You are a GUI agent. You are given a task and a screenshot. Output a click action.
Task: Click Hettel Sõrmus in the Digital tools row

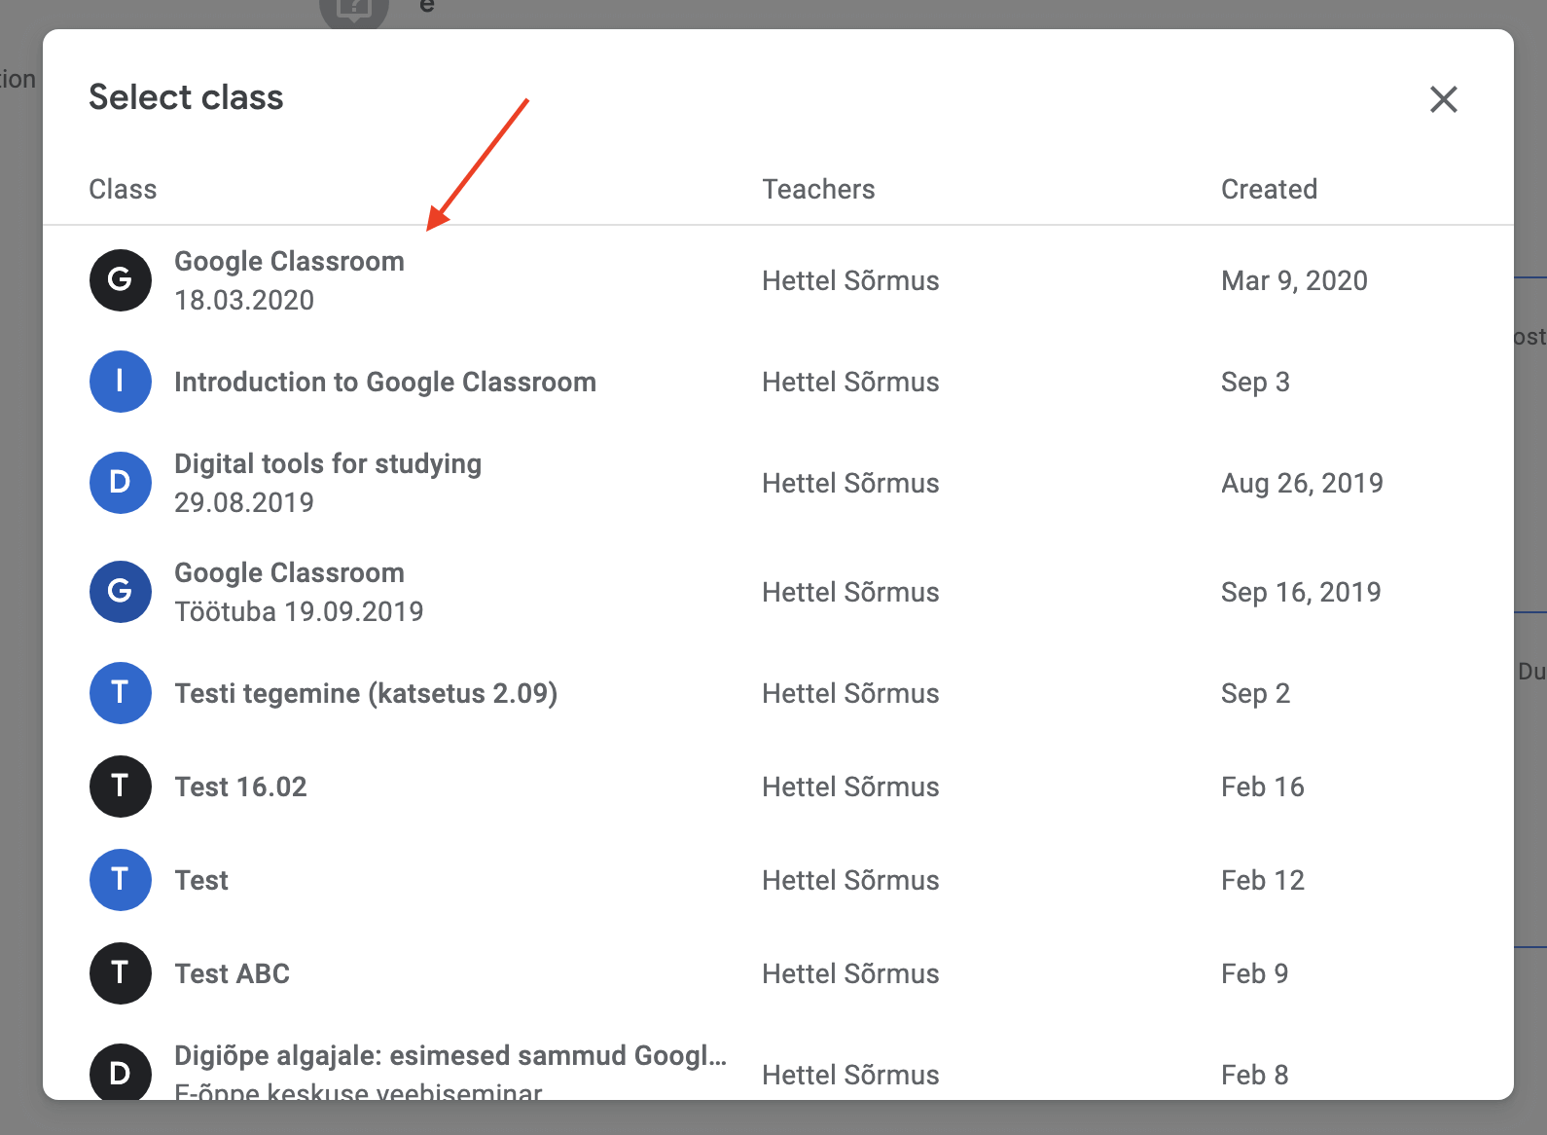pyautogui.click(x=850, y=483)
